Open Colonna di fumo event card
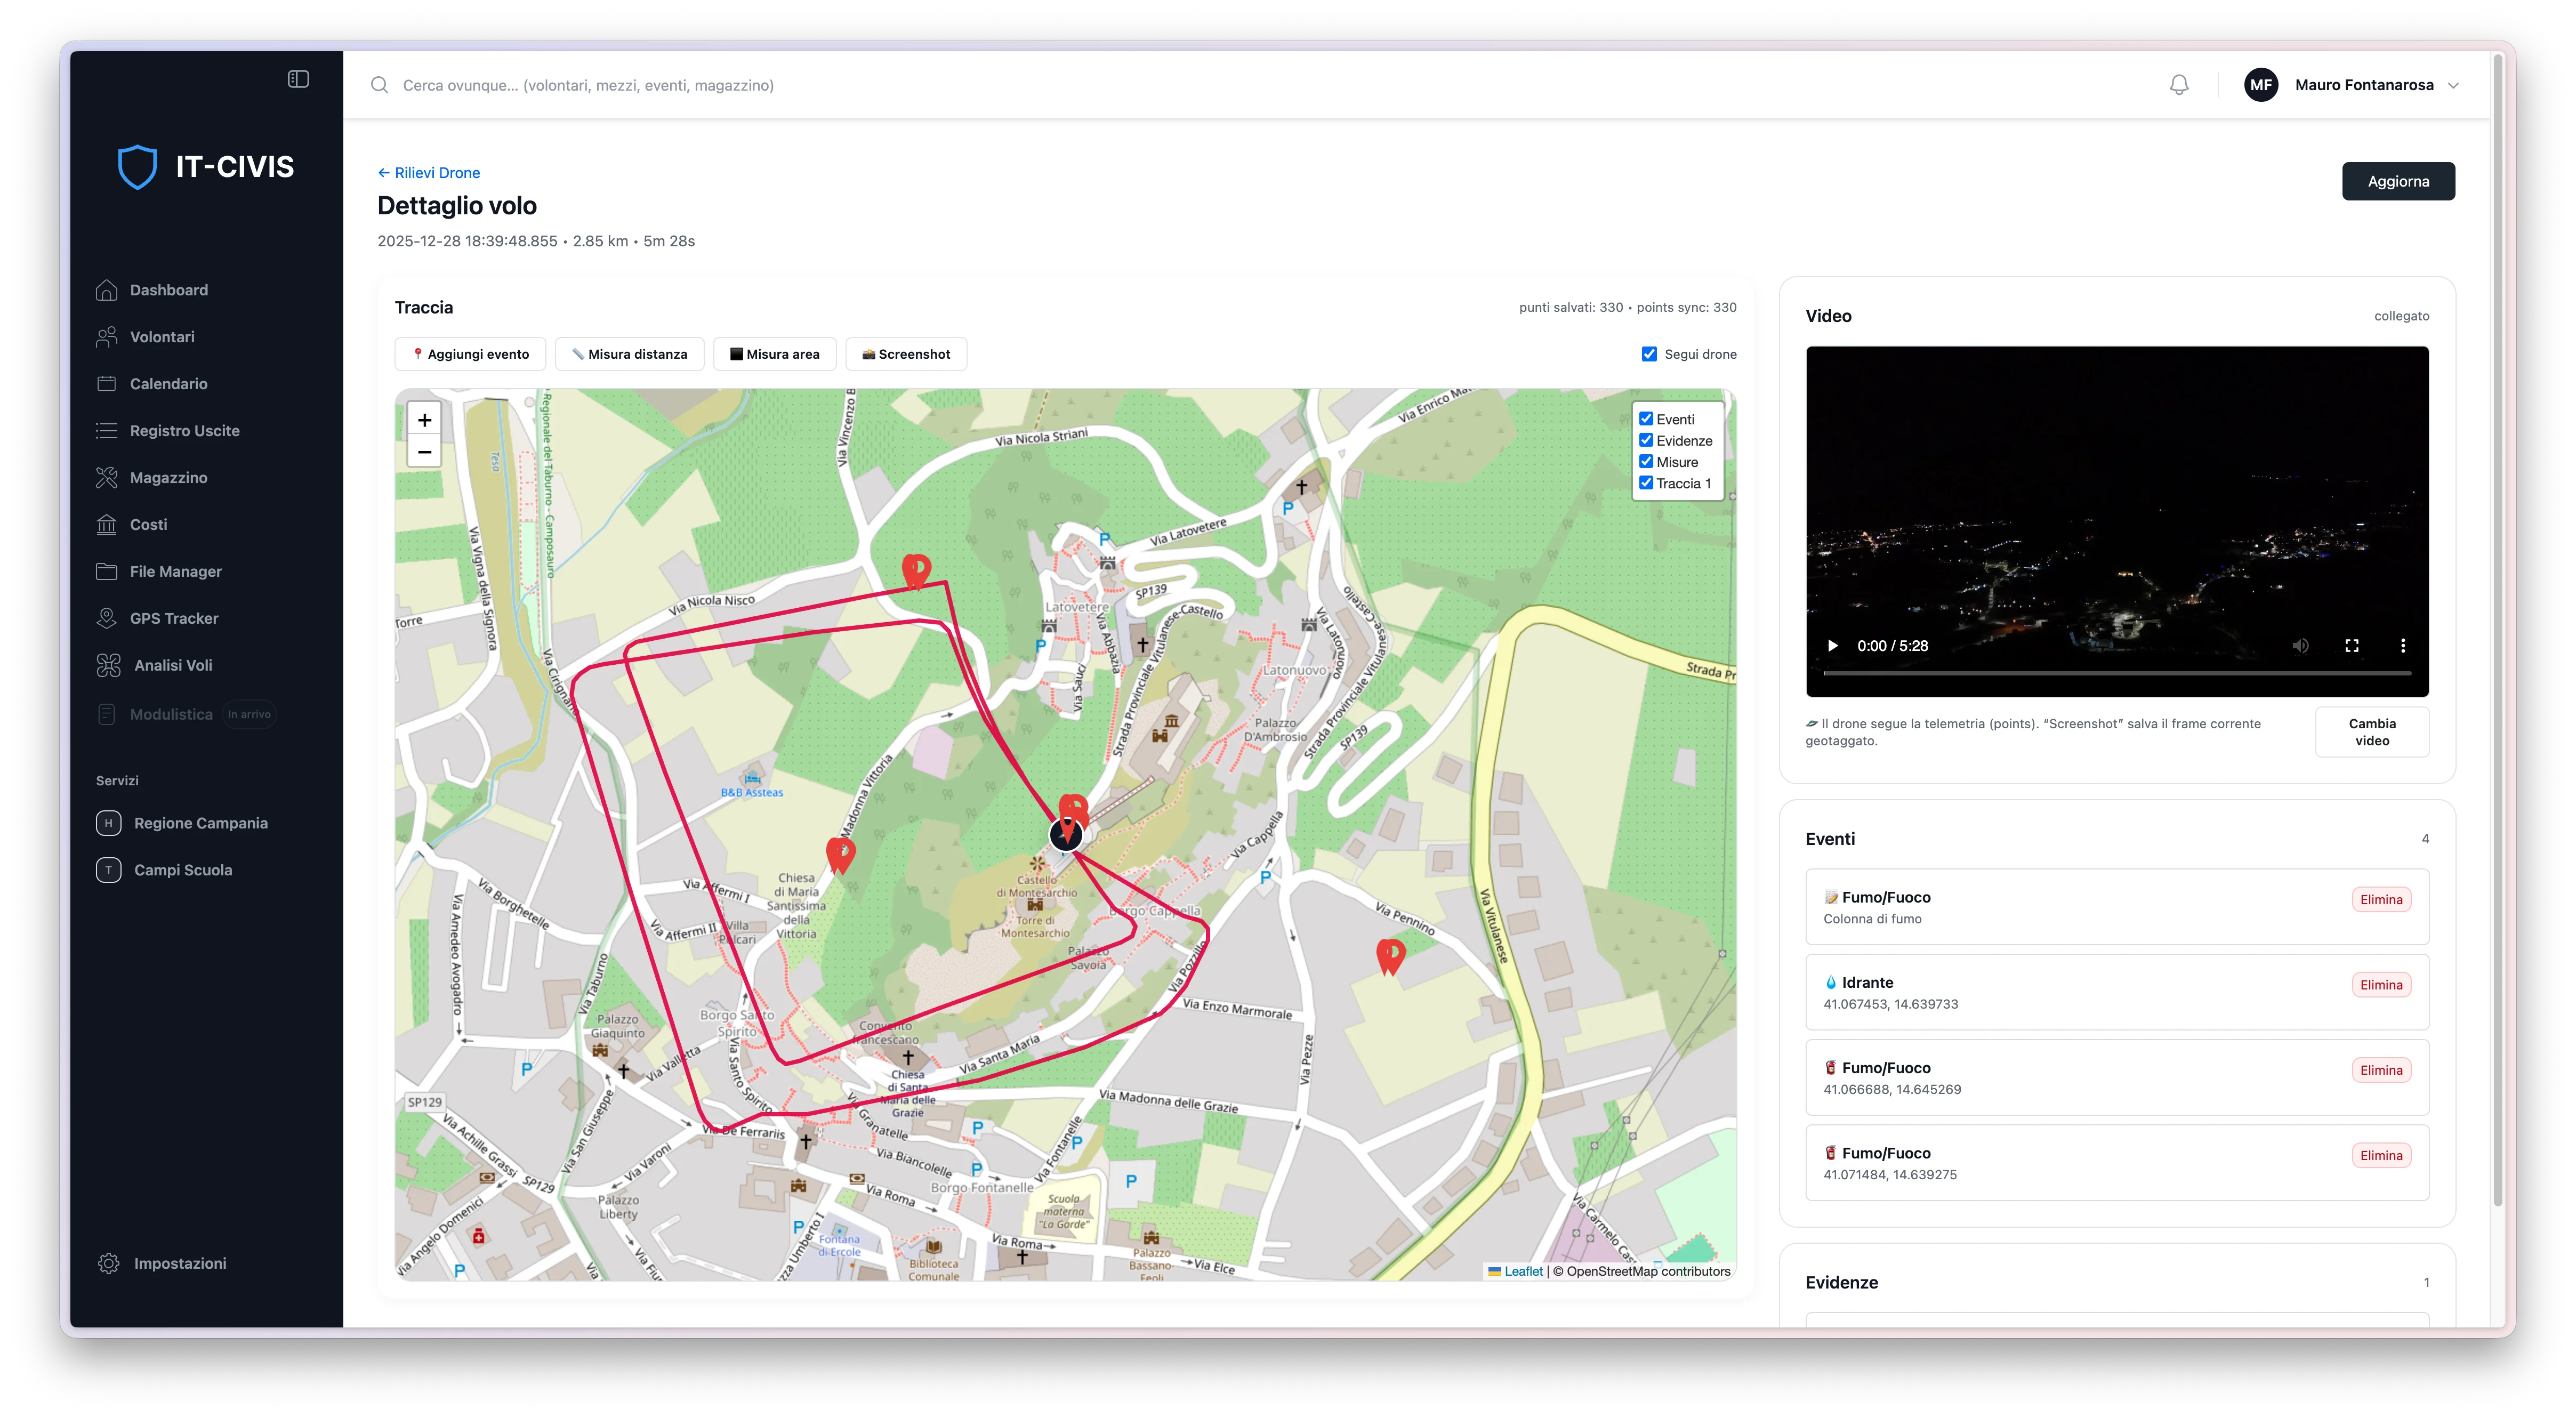Screen dimensions: 2576x1417 pyautogui.click(x=2116, y=907)
